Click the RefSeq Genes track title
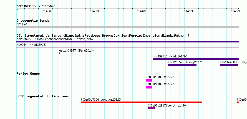The height and width of the screenshot is (119, 247). tap(28, 74)
